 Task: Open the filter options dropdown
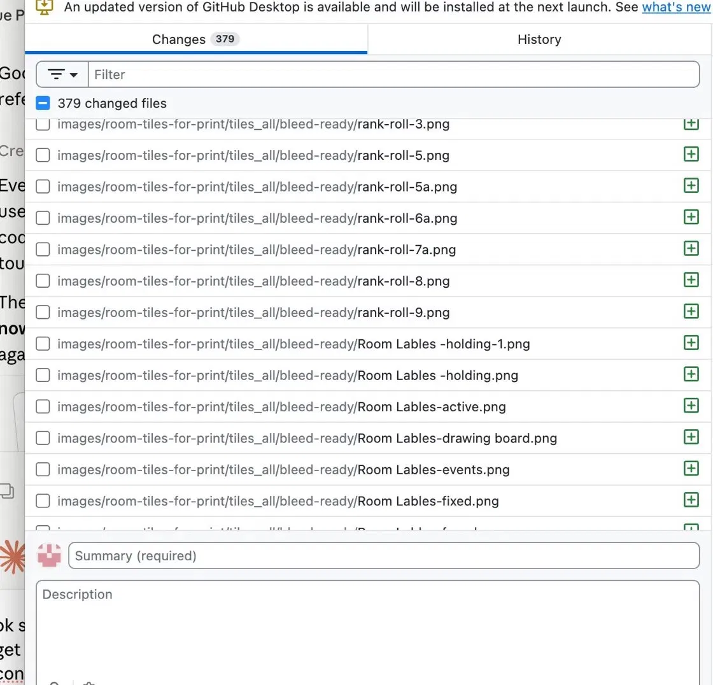(62, 74)
